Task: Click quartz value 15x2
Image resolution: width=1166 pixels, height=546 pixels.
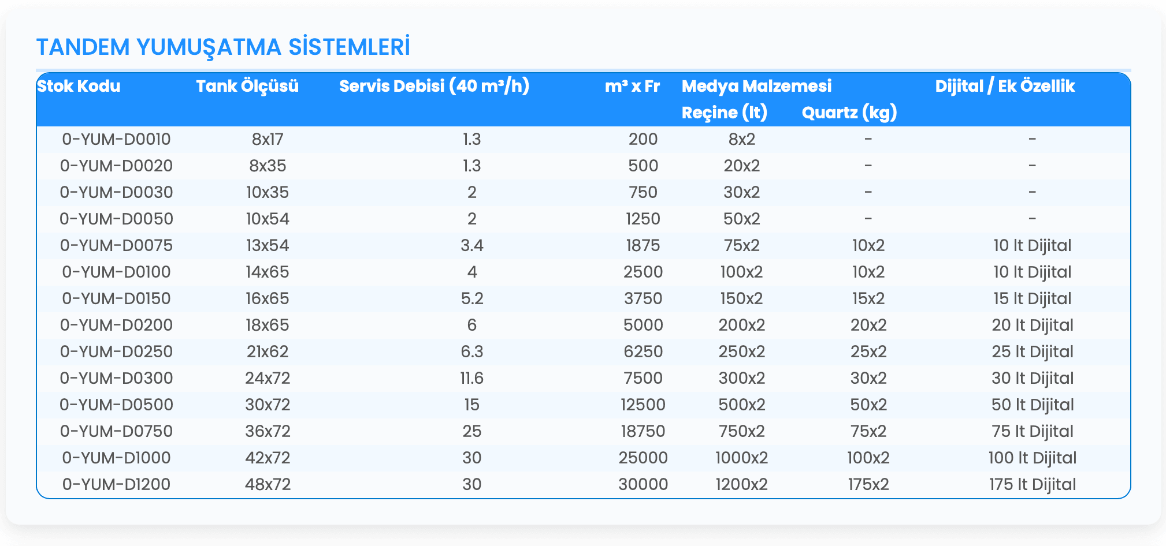Action: (868, 298)
